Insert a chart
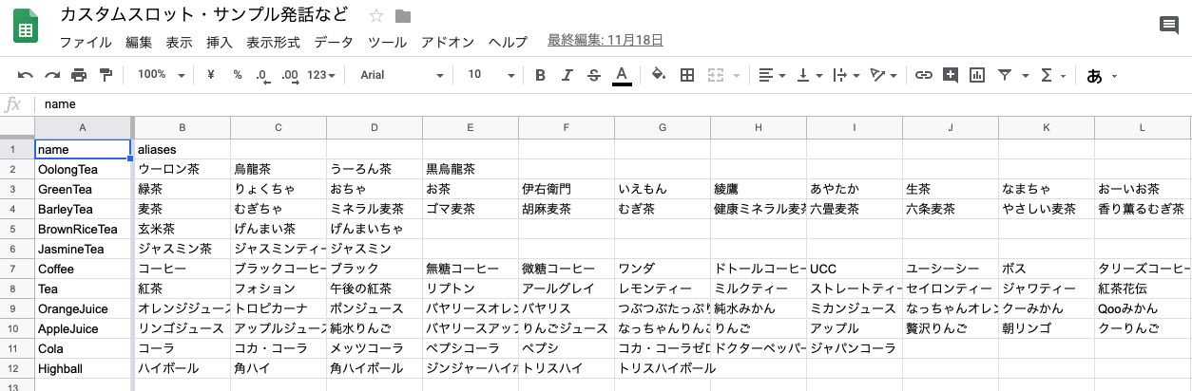This screenshot has width=1192, height=391. 976,75
